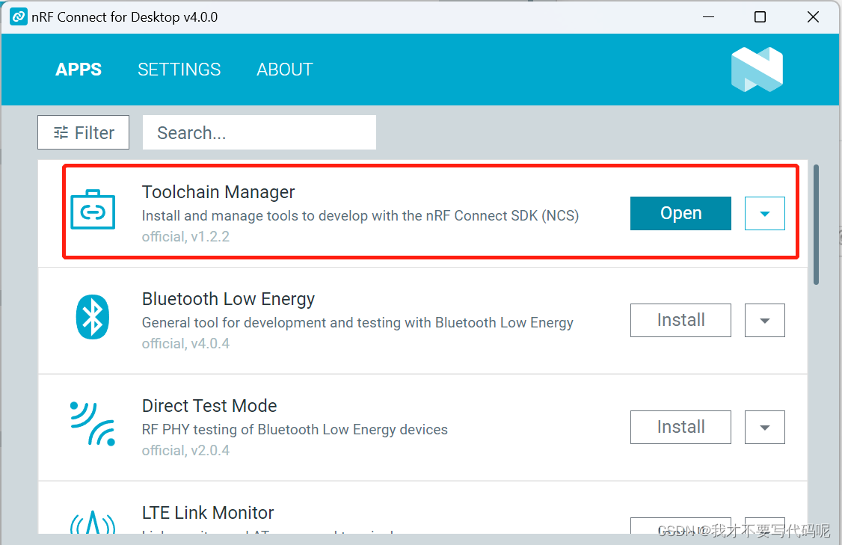Select the Direct Test Mode title text

click(x=209, y=406)
